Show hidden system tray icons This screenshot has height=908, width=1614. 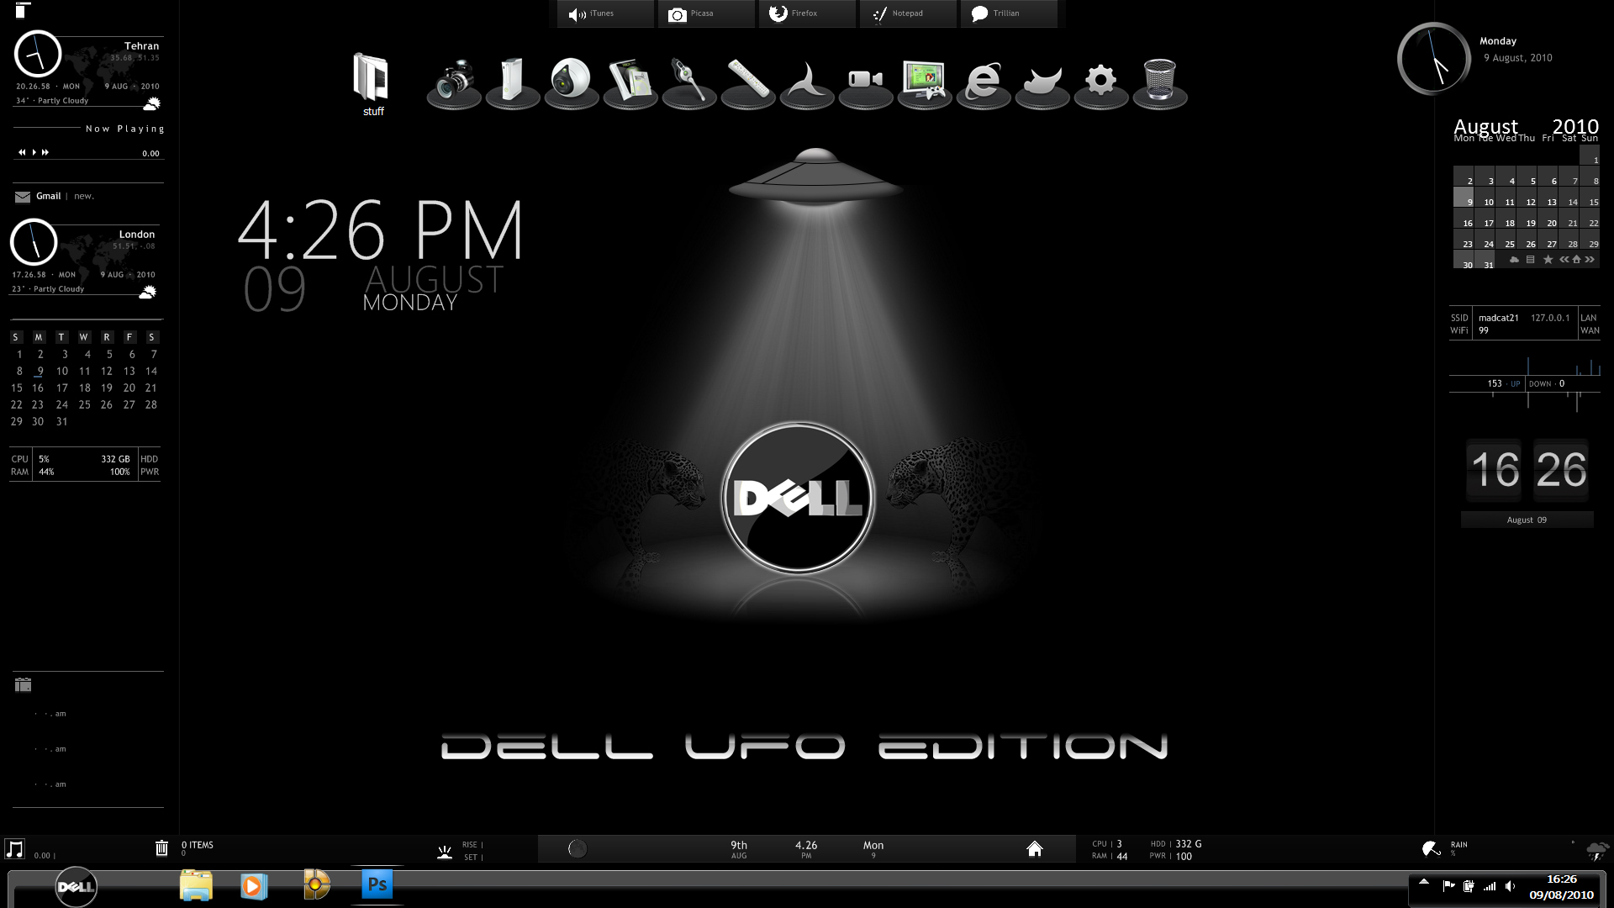coord(1424,882)
